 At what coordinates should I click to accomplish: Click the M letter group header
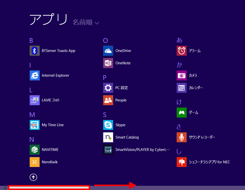pyautogui.click(x=32, y=115)
